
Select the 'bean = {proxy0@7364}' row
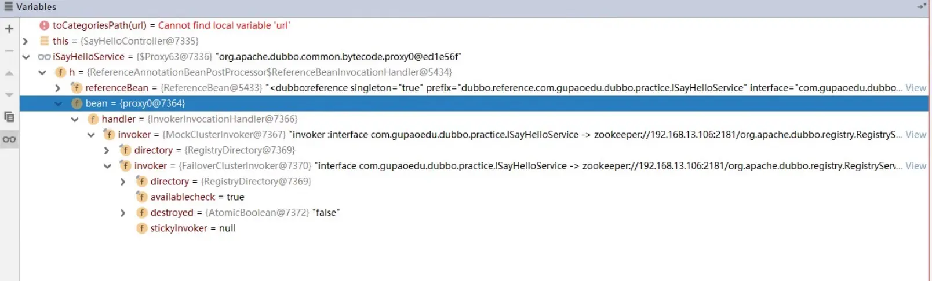[474, 103]
